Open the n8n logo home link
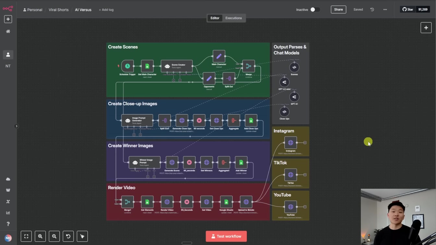The image size is (436, 245). click(x=8, y=9)
